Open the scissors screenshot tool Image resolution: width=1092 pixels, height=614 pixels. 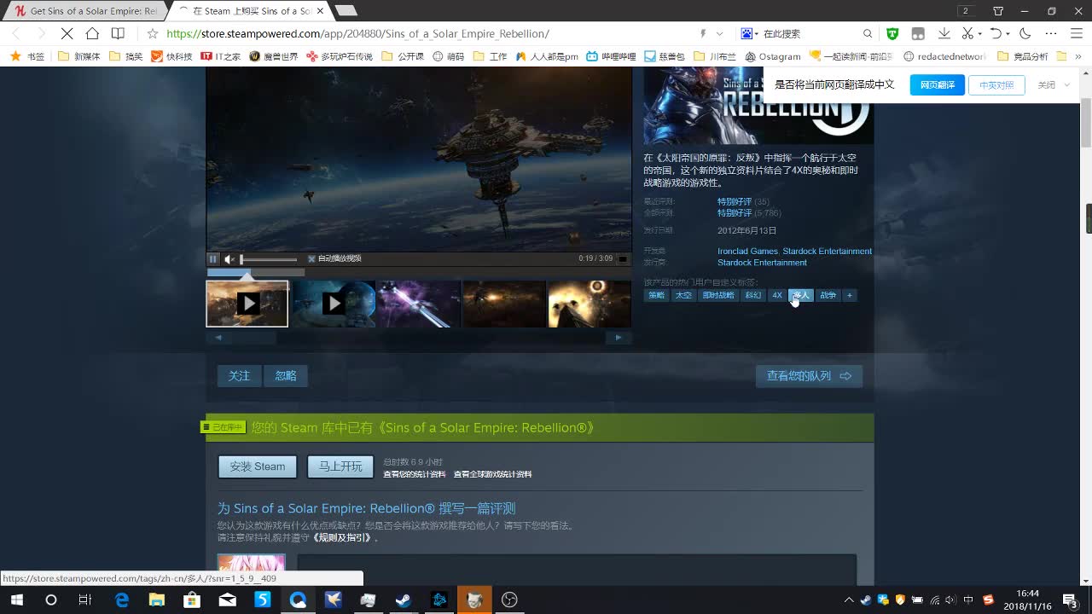(967, 33)
